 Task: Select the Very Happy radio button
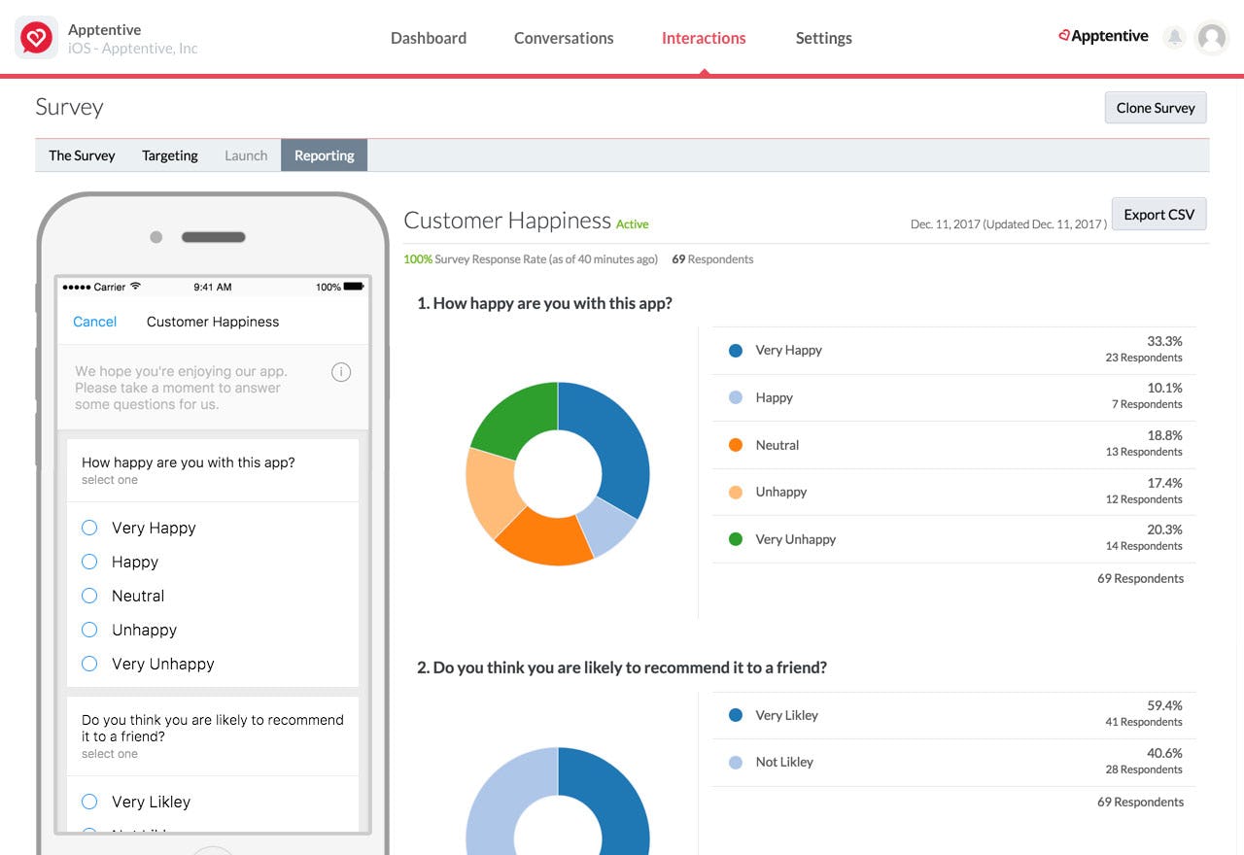pyautogui.click(x=89, y=528)
